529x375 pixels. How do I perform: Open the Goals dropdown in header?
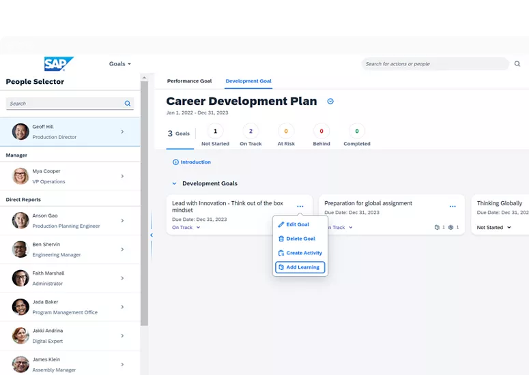120,64
